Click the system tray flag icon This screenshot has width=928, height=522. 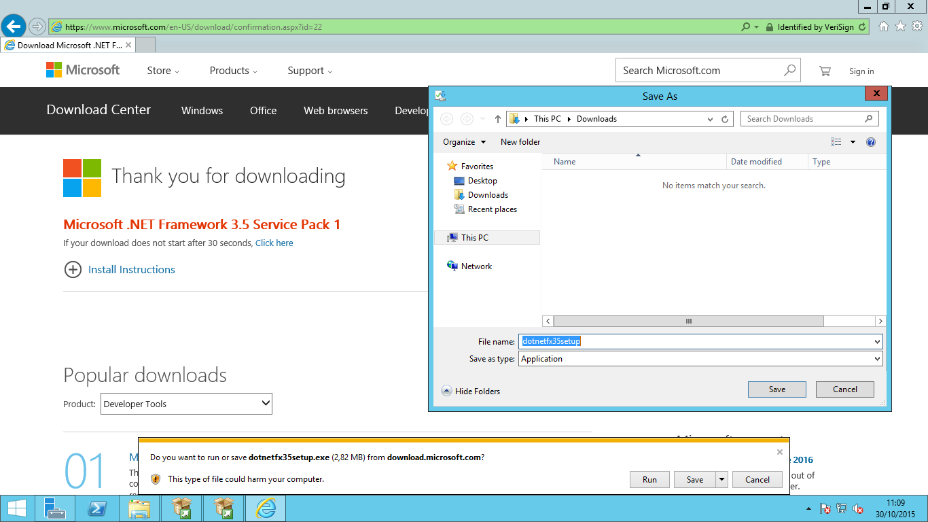(825, 508)
